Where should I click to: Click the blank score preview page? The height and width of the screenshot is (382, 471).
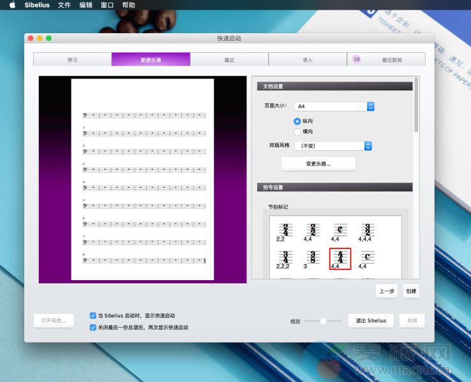click(x=142, y=179)
